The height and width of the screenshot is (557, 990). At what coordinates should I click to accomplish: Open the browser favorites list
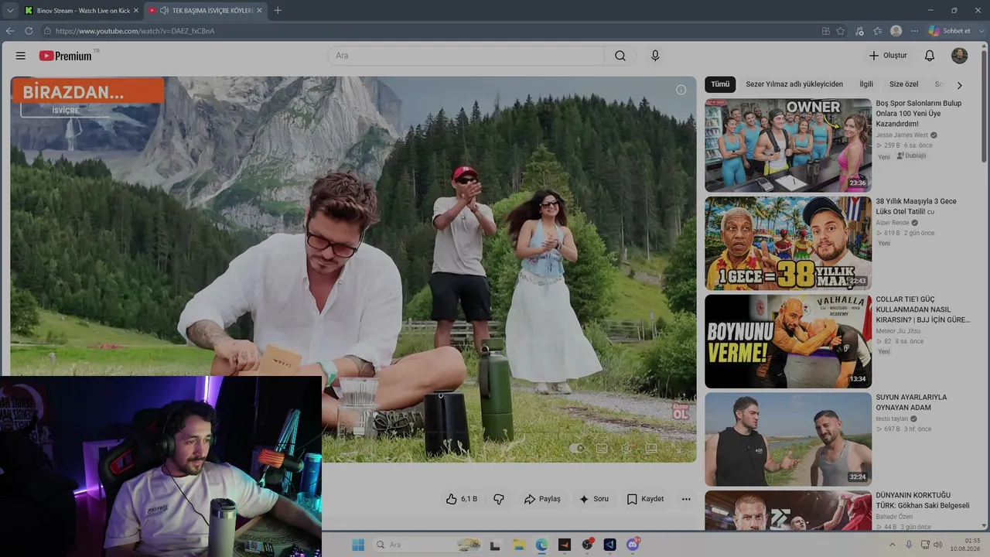[877, 31]
